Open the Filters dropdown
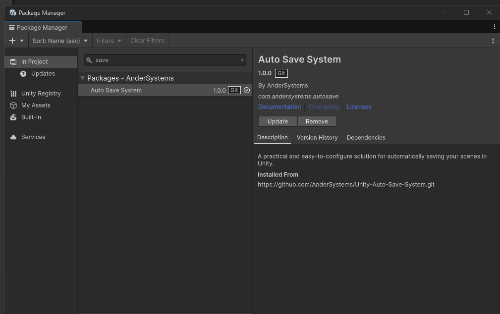Screen dimensions: 500x314 [x=109, y=41]
